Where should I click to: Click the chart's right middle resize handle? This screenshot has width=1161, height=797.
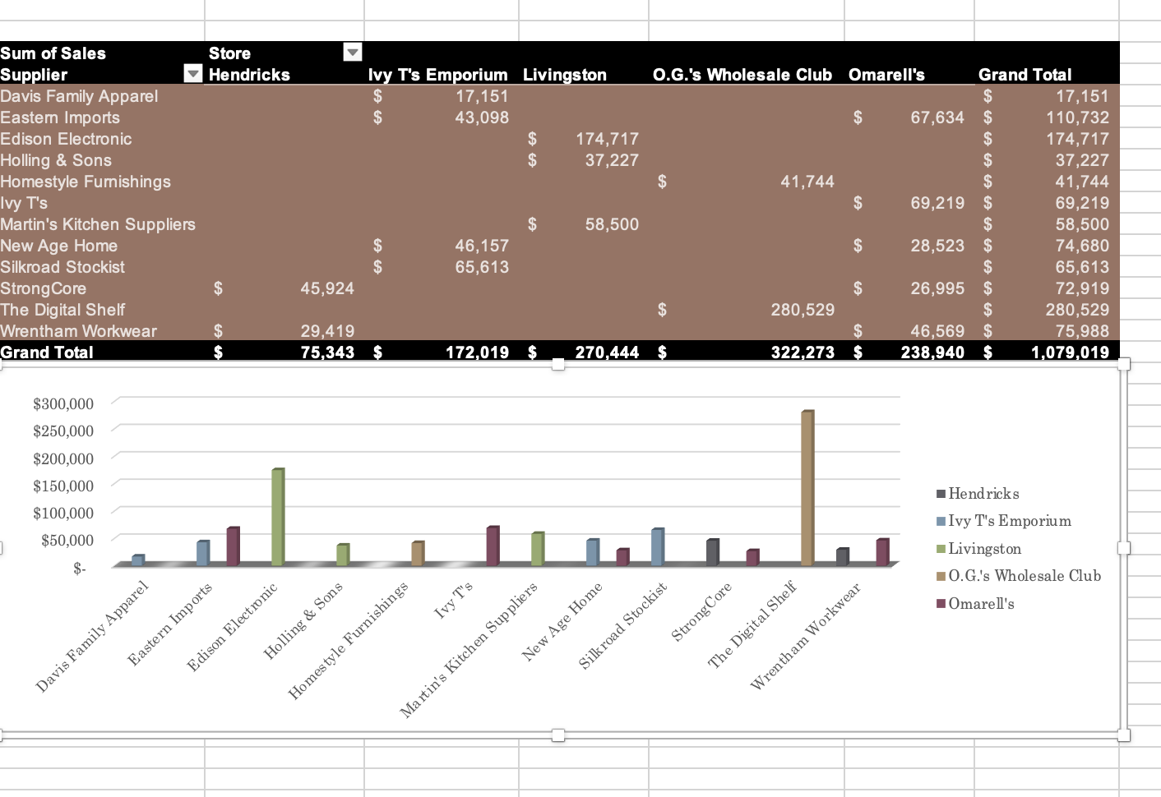pos(1124,548)
